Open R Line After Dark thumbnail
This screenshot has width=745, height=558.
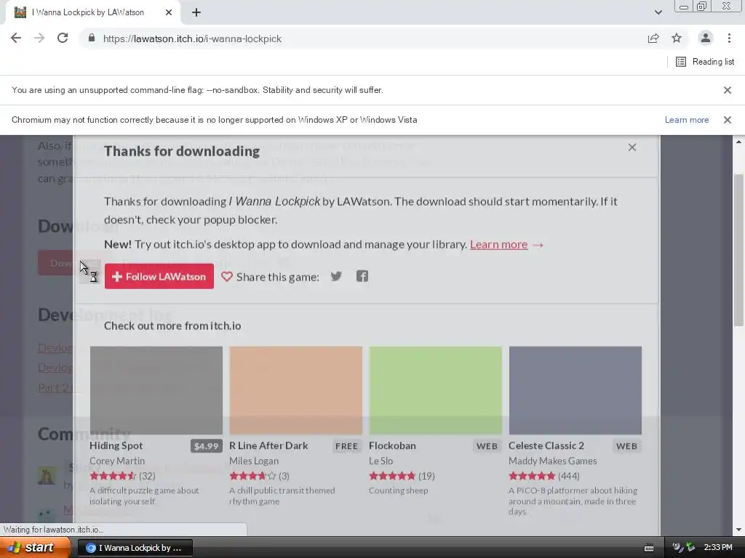295,390
